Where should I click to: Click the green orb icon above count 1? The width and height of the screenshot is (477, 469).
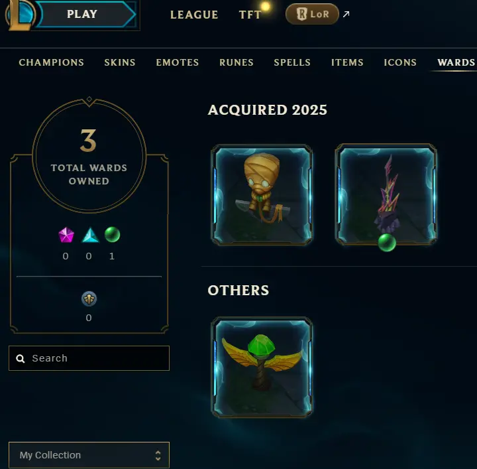[x=112, y=235]
